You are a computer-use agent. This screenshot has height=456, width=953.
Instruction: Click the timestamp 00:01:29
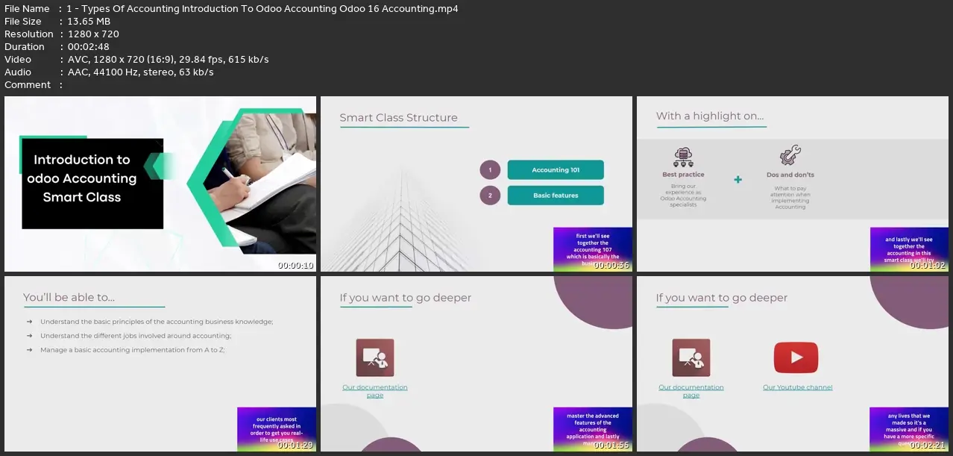(296, 446)
